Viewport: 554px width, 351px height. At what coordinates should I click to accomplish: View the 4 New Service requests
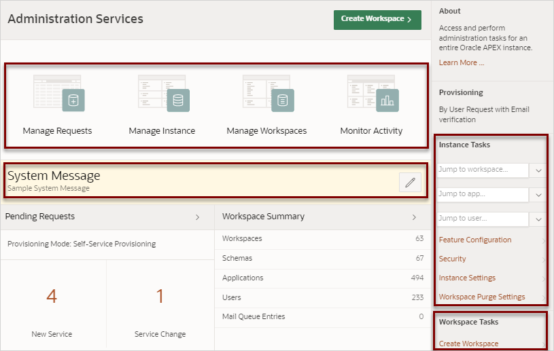click(52, 304)
